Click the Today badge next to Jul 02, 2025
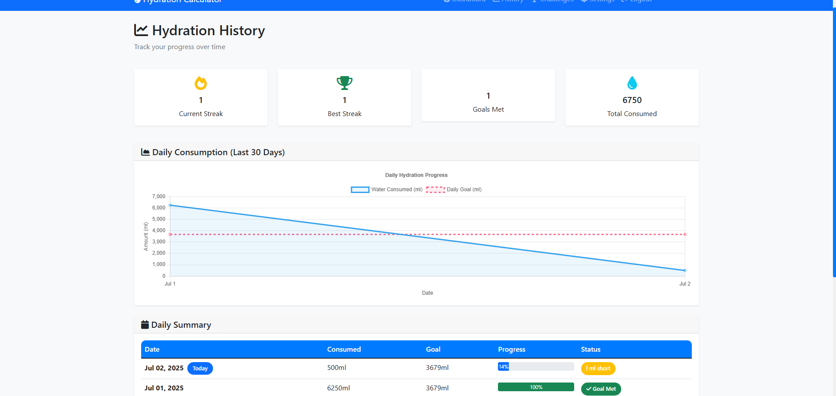This screenshot has width=836, height=396. (200, 369)
